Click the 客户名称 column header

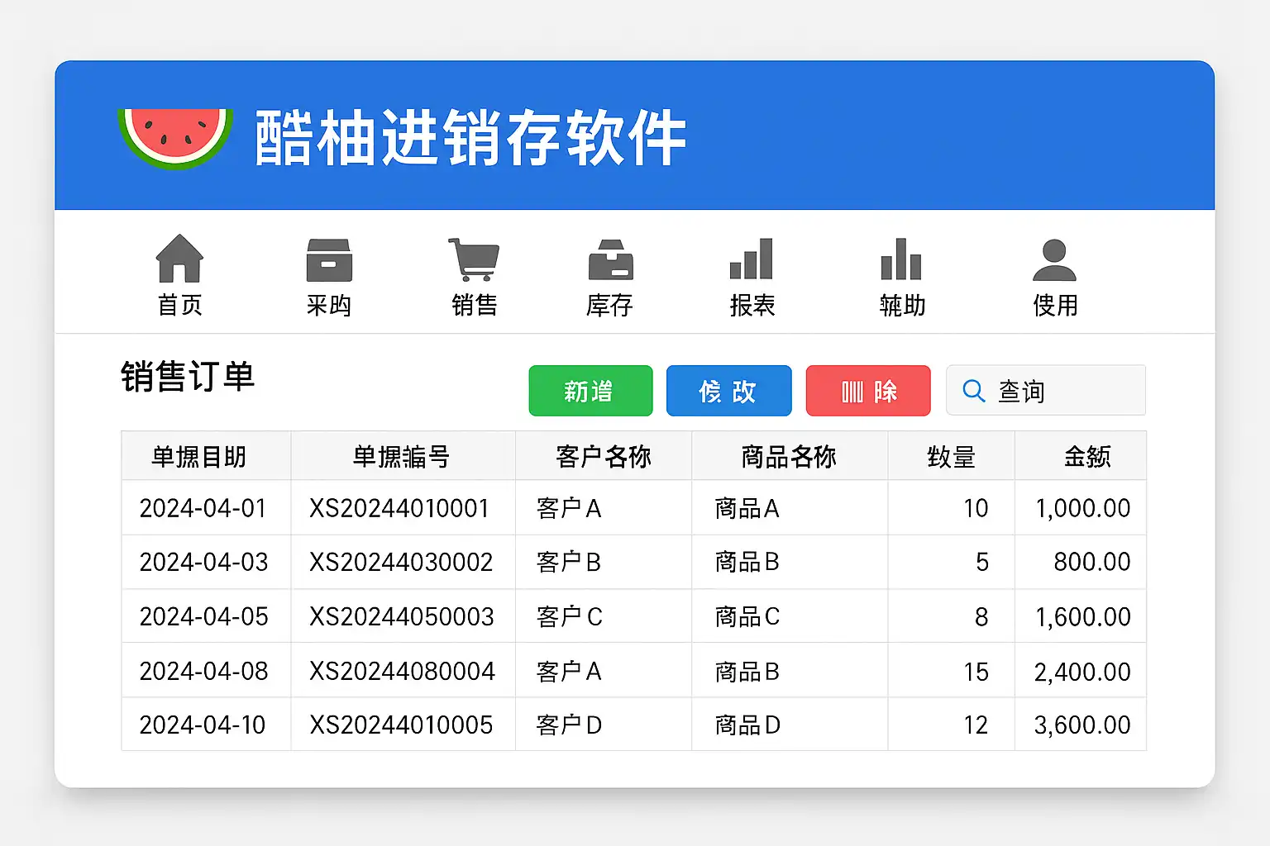603,456
